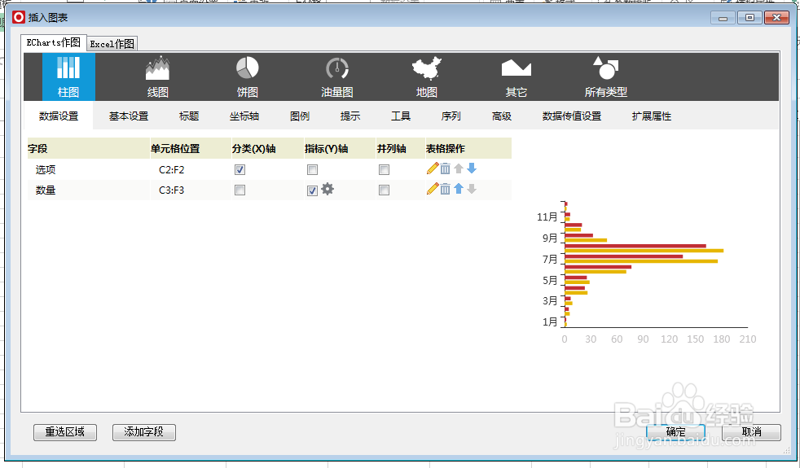This screenshot has width=800, height=468.
Task: Open the 图例 tab
Action: pos(300,116)
